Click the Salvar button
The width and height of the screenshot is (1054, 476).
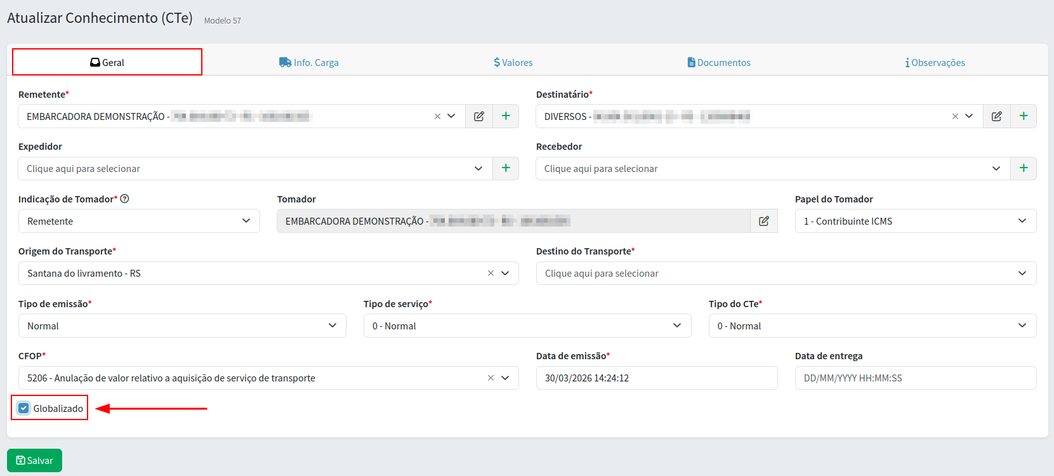(x=34, y=460)
